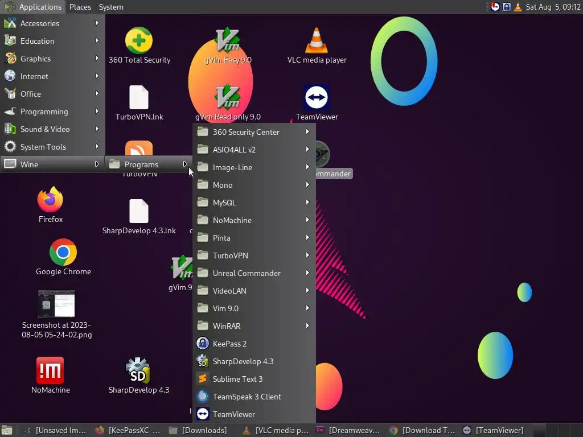This screenshot has width=583, height=437.
Task: Start SharpDevelop 4.3 from Programs menu
Action: [x=254, y=361]
